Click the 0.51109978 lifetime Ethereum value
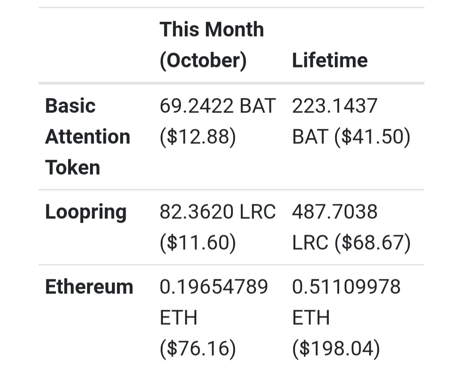Image resolution: width=463 pixels, height=369 pixels. pyautogui.click(x=346, y=287)
